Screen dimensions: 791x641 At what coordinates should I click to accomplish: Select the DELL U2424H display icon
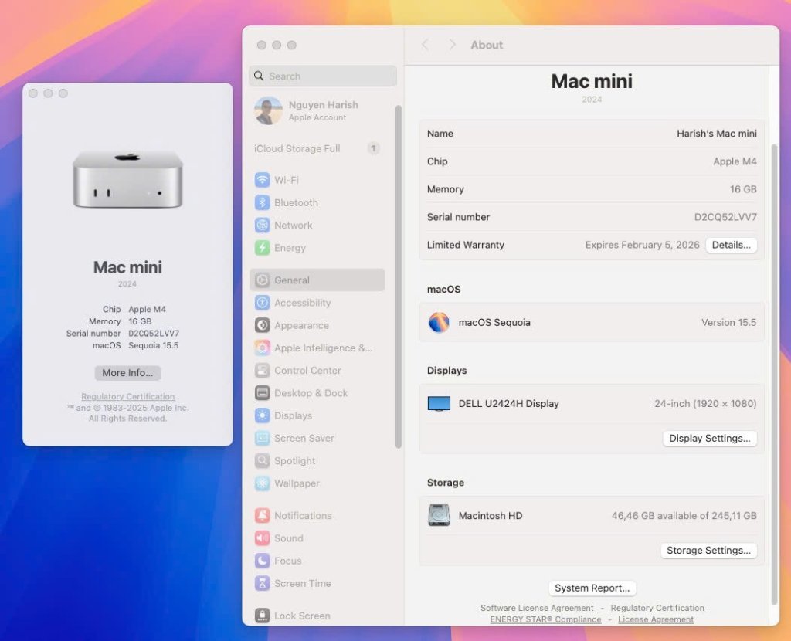tap(439, 403)
